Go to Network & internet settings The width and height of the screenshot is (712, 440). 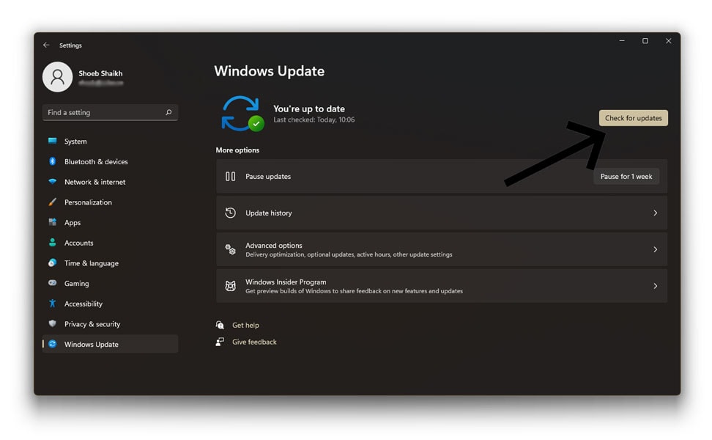110,182
